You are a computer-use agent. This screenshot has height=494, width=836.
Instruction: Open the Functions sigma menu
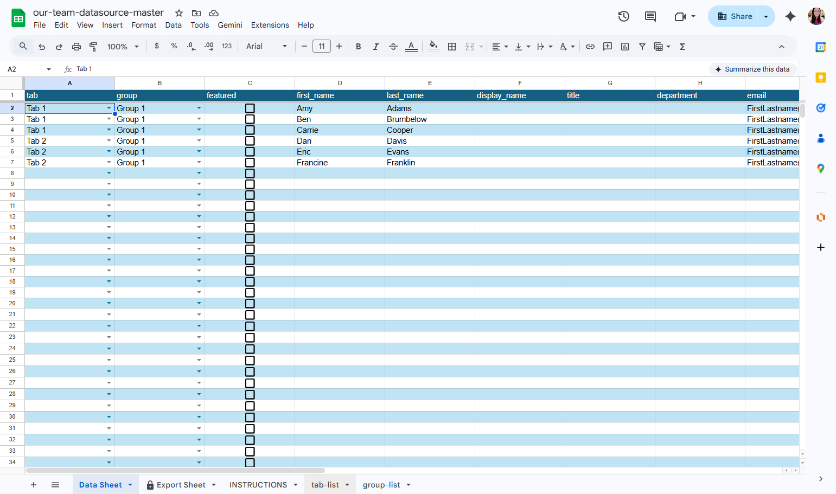(682, 47)
